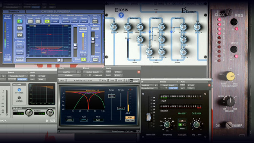Toggle Auto level tracking in Oxford SuprEsser
The width and height of the screenshot is (254, 143).
(47, 21)
